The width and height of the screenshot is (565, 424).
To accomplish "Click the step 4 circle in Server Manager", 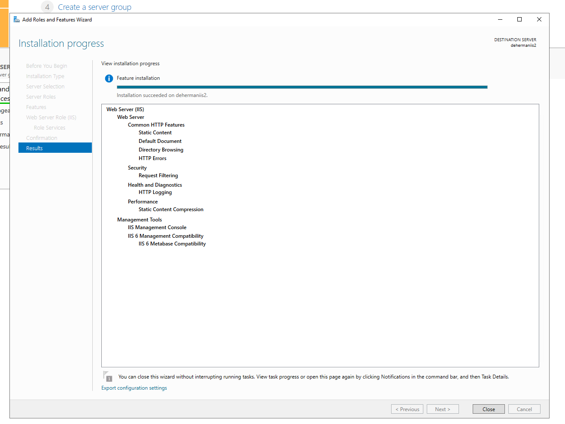I will pos(47,7).
